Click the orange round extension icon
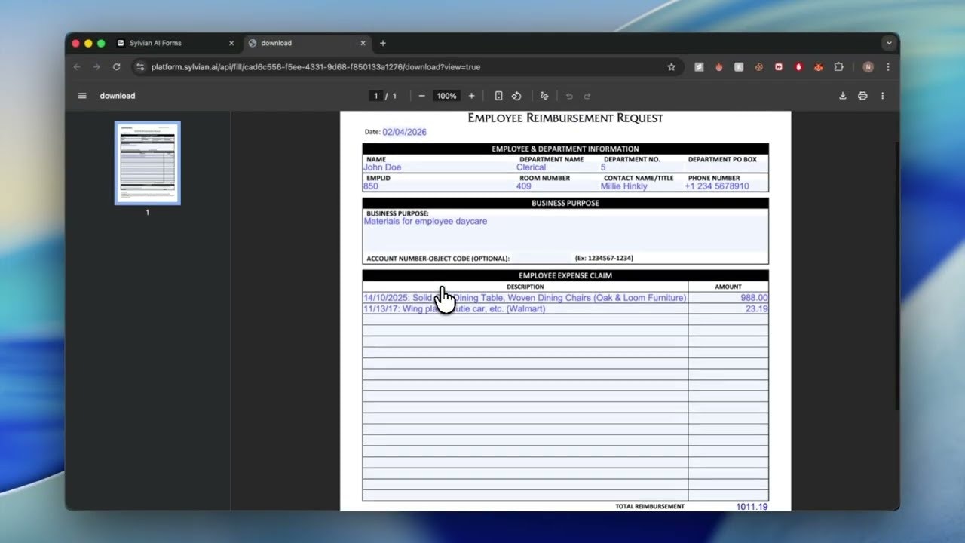 tap(759, 67)
